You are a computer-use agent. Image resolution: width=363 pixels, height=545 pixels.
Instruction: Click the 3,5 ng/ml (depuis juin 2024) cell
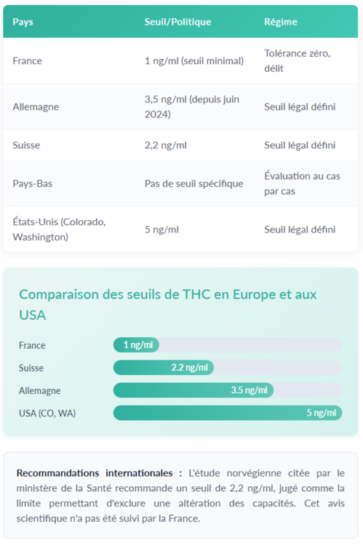192,107
